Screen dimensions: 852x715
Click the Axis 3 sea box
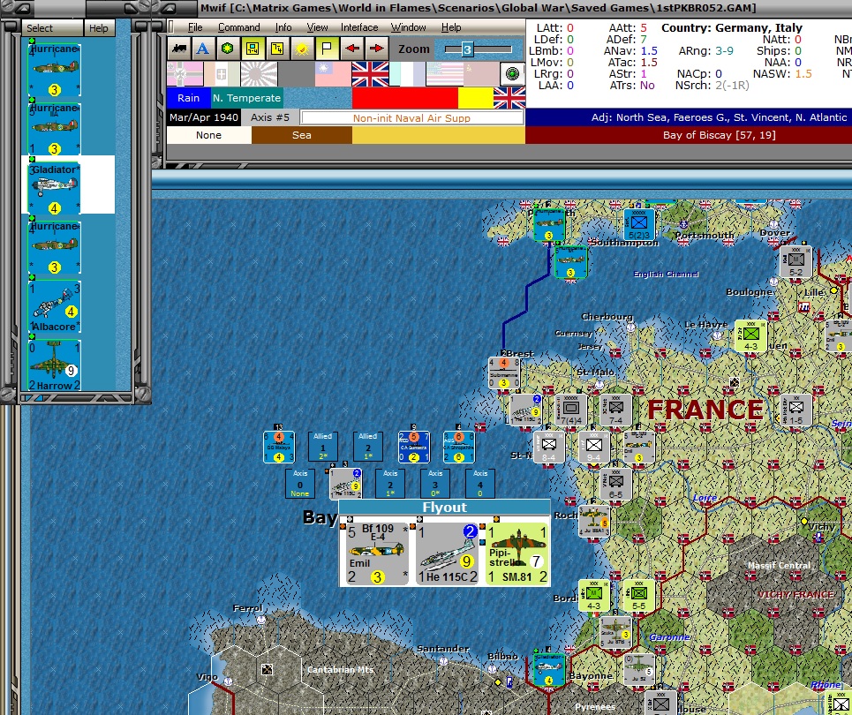tap(435, 484)
